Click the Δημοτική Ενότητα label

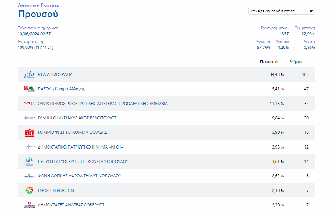click(x=39, y=5)
